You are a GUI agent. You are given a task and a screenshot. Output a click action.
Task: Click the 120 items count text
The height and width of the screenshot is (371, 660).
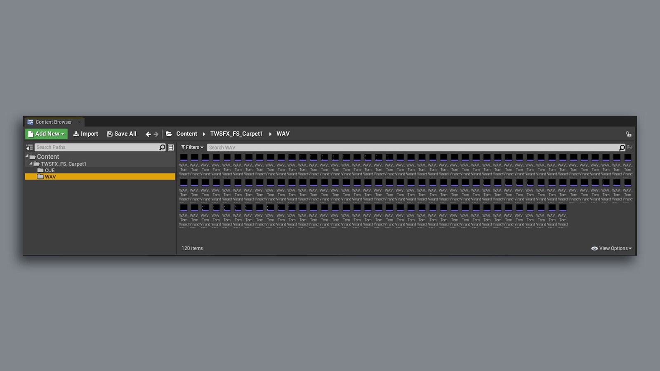click(x=192, y=248)
